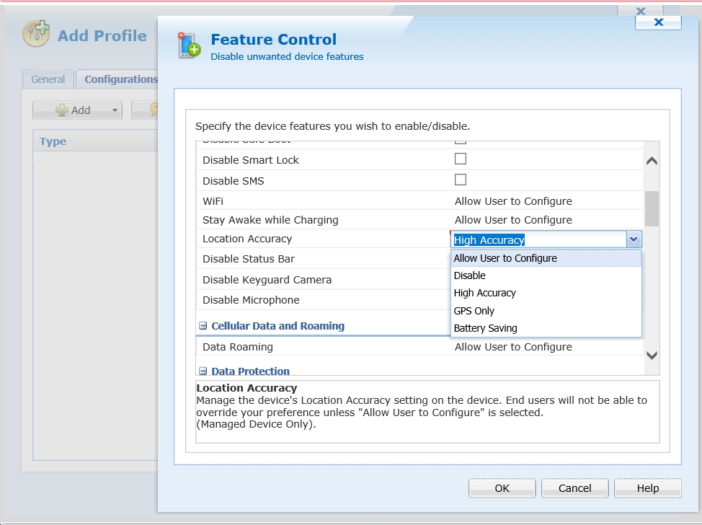Screen dimensions: 702x525
Task: Pick Allow User to Configure in dropdown
Action: coord(505,258)
